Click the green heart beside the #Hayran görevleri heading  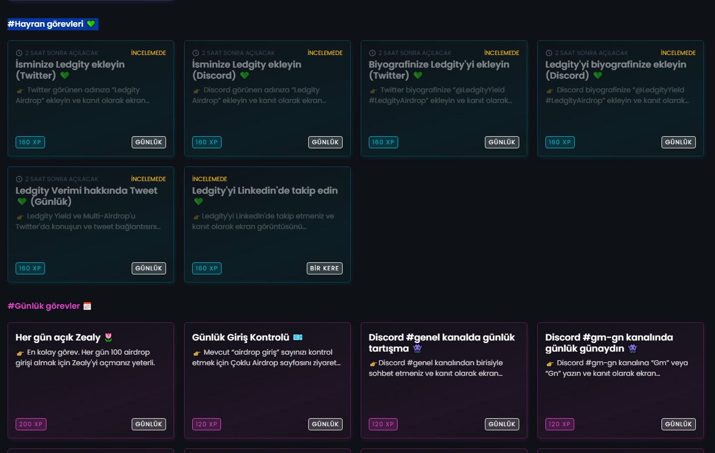[x=91, y=24]
